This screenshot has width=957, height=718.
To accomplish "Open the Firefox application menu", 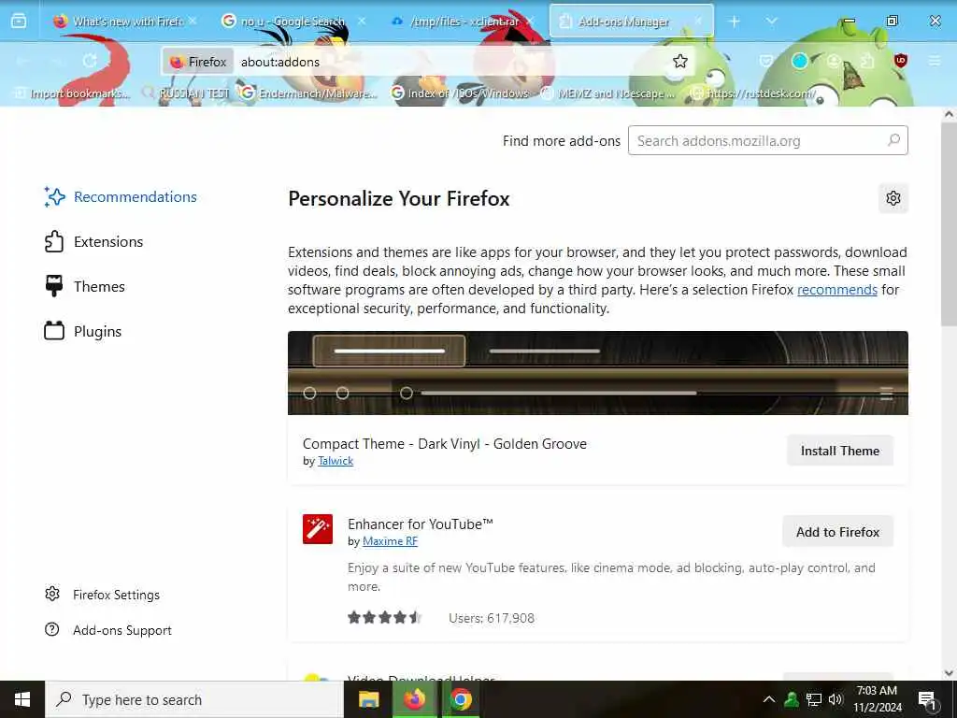I will [934, 61].
